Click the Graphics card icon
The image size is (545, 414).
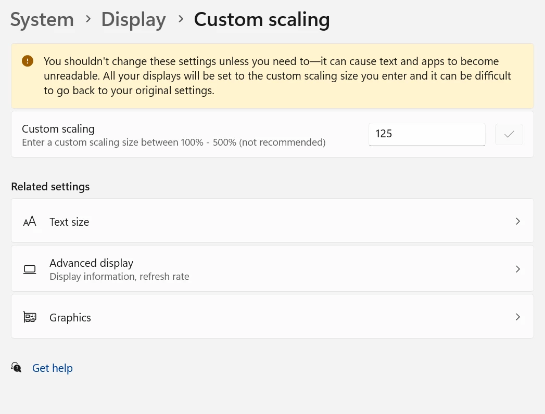pyautogui.click(x=30, y=317)
